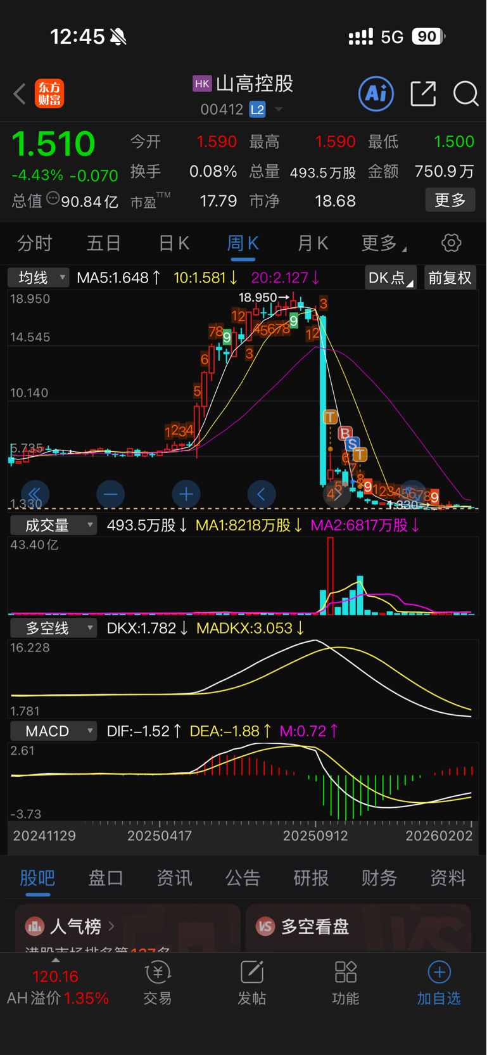Tap the 120.16 AH premium value

(55, 976)
